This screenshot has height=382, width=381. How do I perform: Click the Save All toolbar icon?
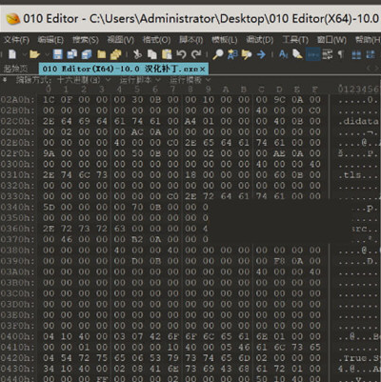pyautogui.click(x=86, y=54)
